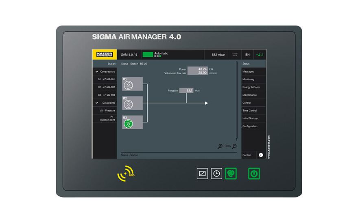
Task: Tap the Pressure 582 value box
Action: (x=186, y=90)
